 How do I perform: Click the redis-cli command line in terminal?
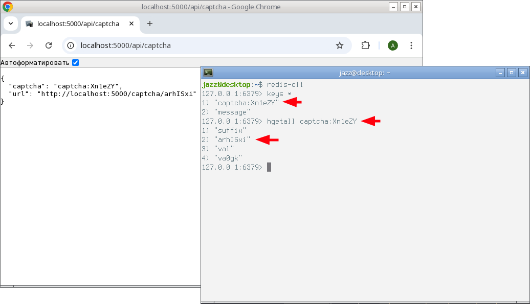[285, 84]
